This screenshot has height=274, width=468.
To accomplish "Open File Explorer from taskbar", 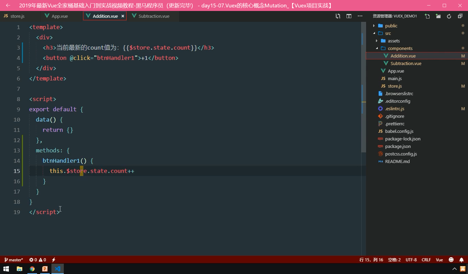I will tap(19, 269).
